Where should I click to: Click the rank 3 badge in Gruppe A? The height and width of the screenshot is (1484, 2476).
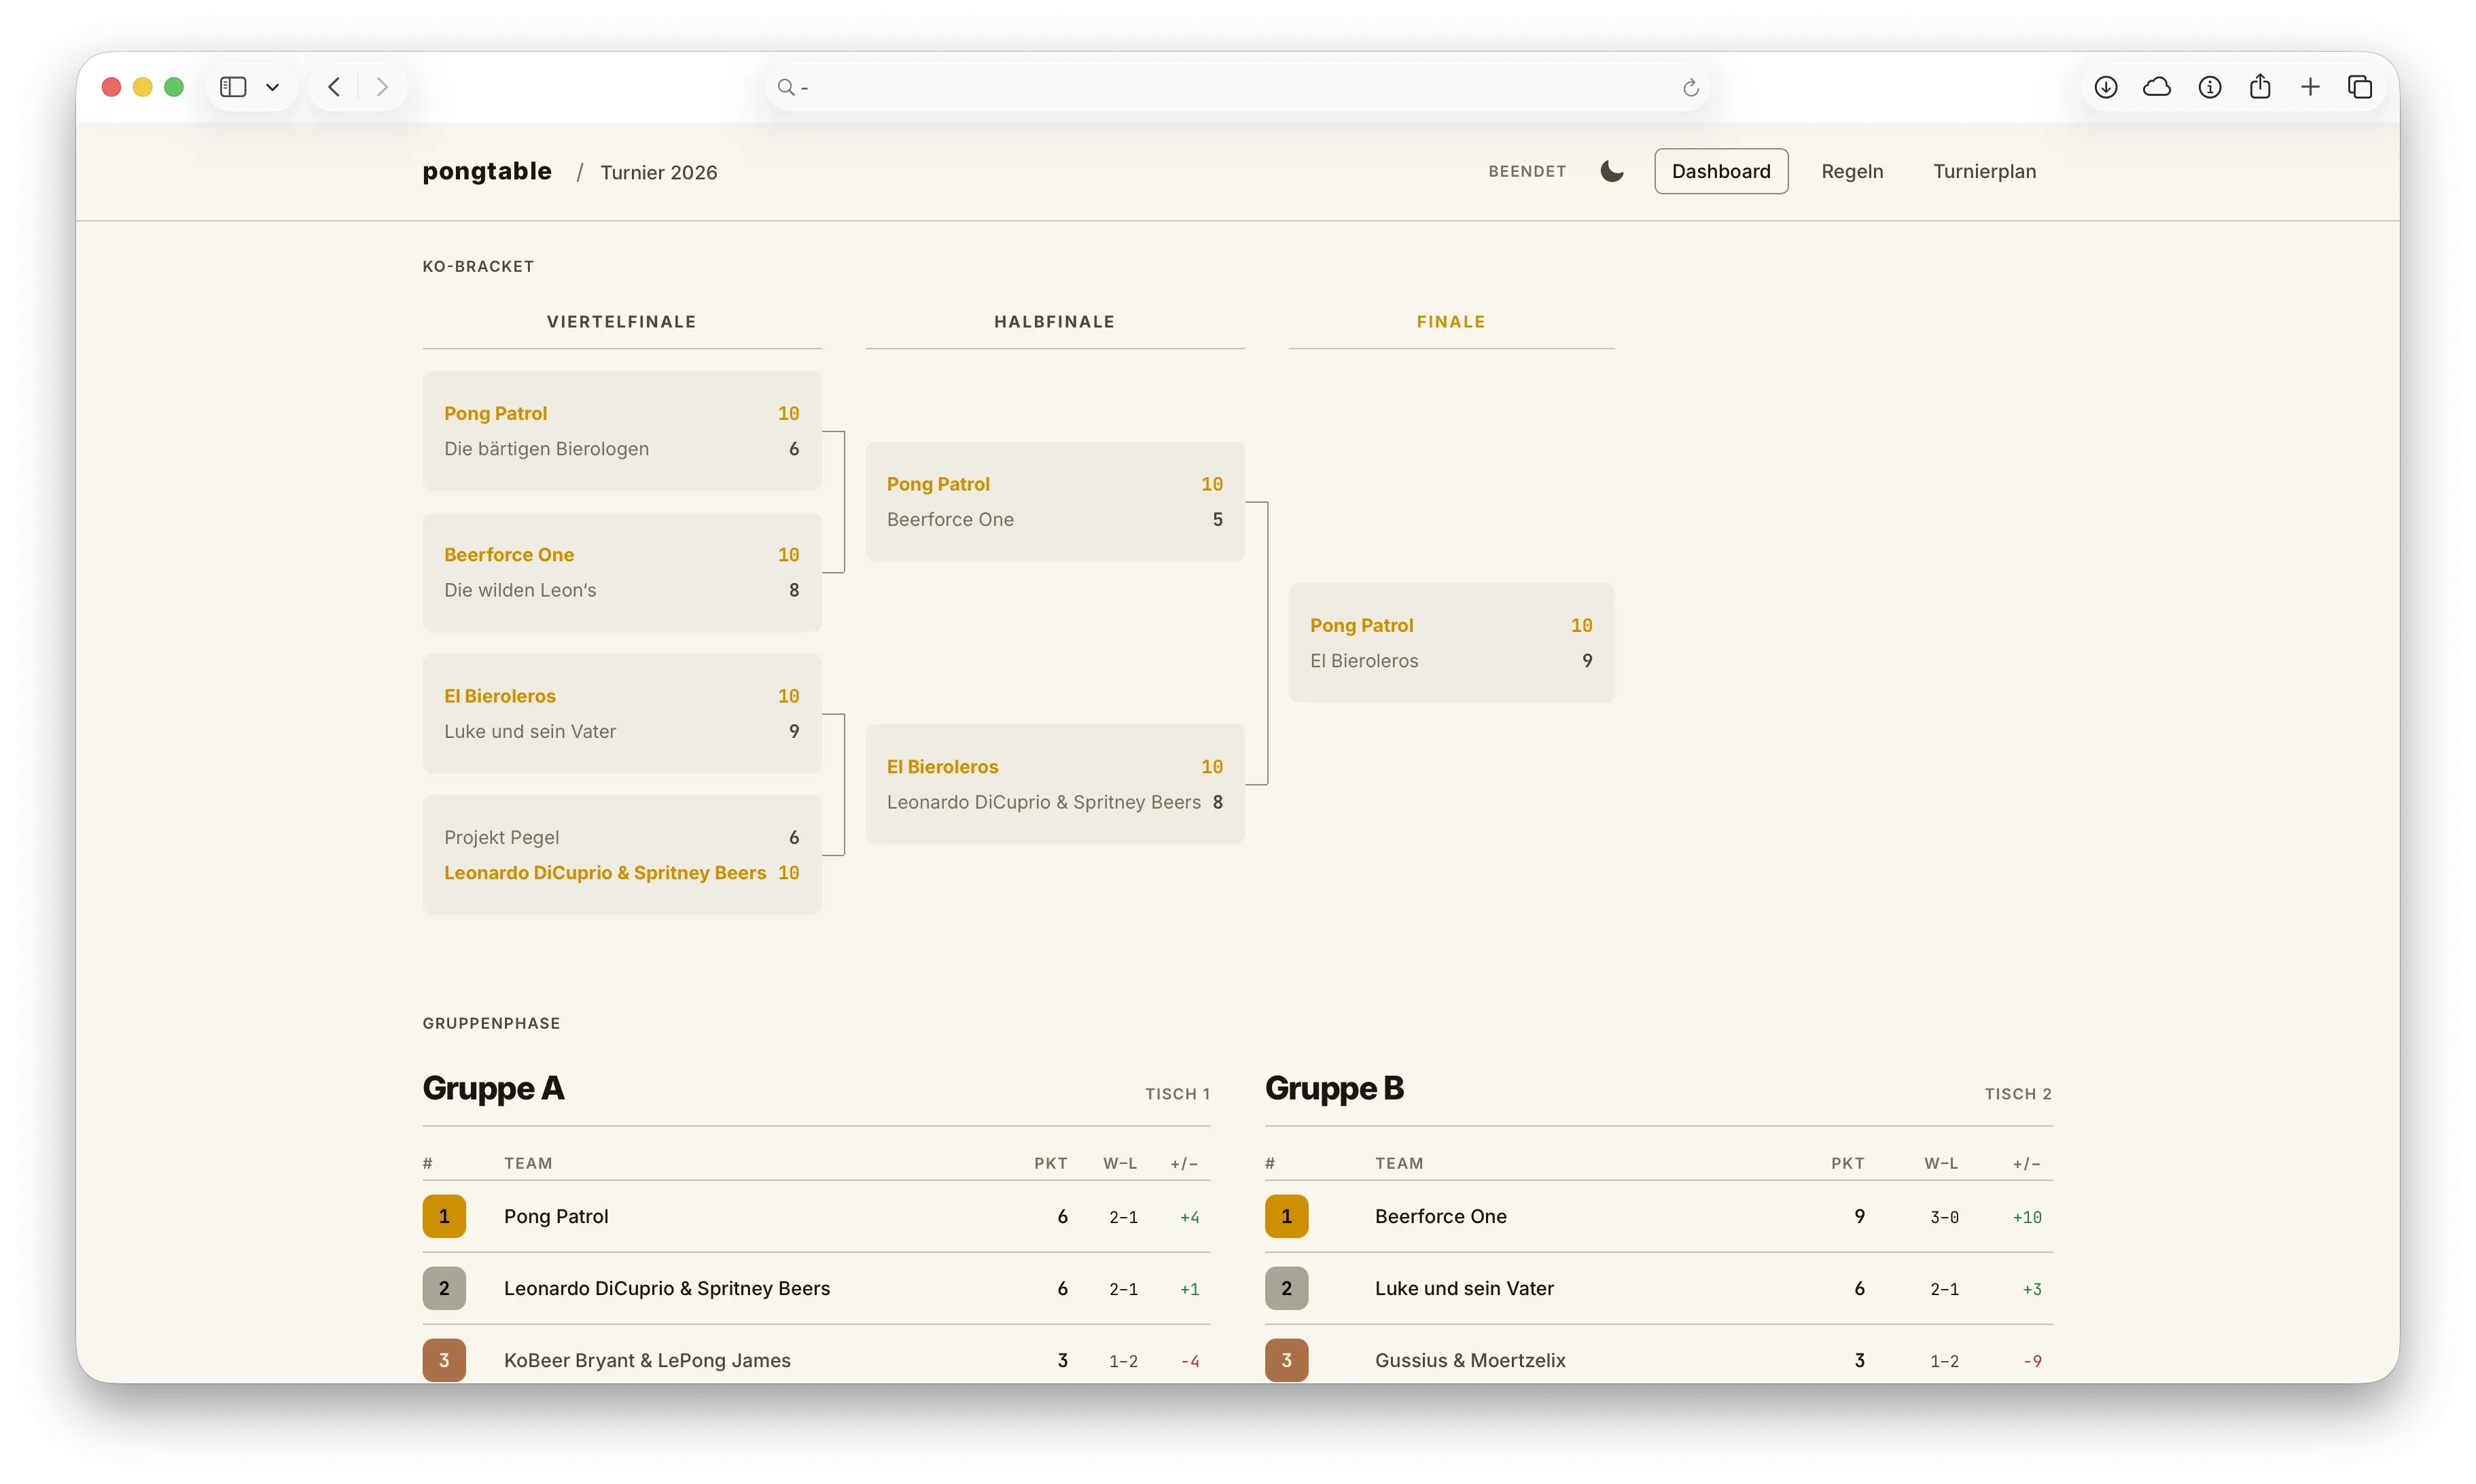point(444,1360)
